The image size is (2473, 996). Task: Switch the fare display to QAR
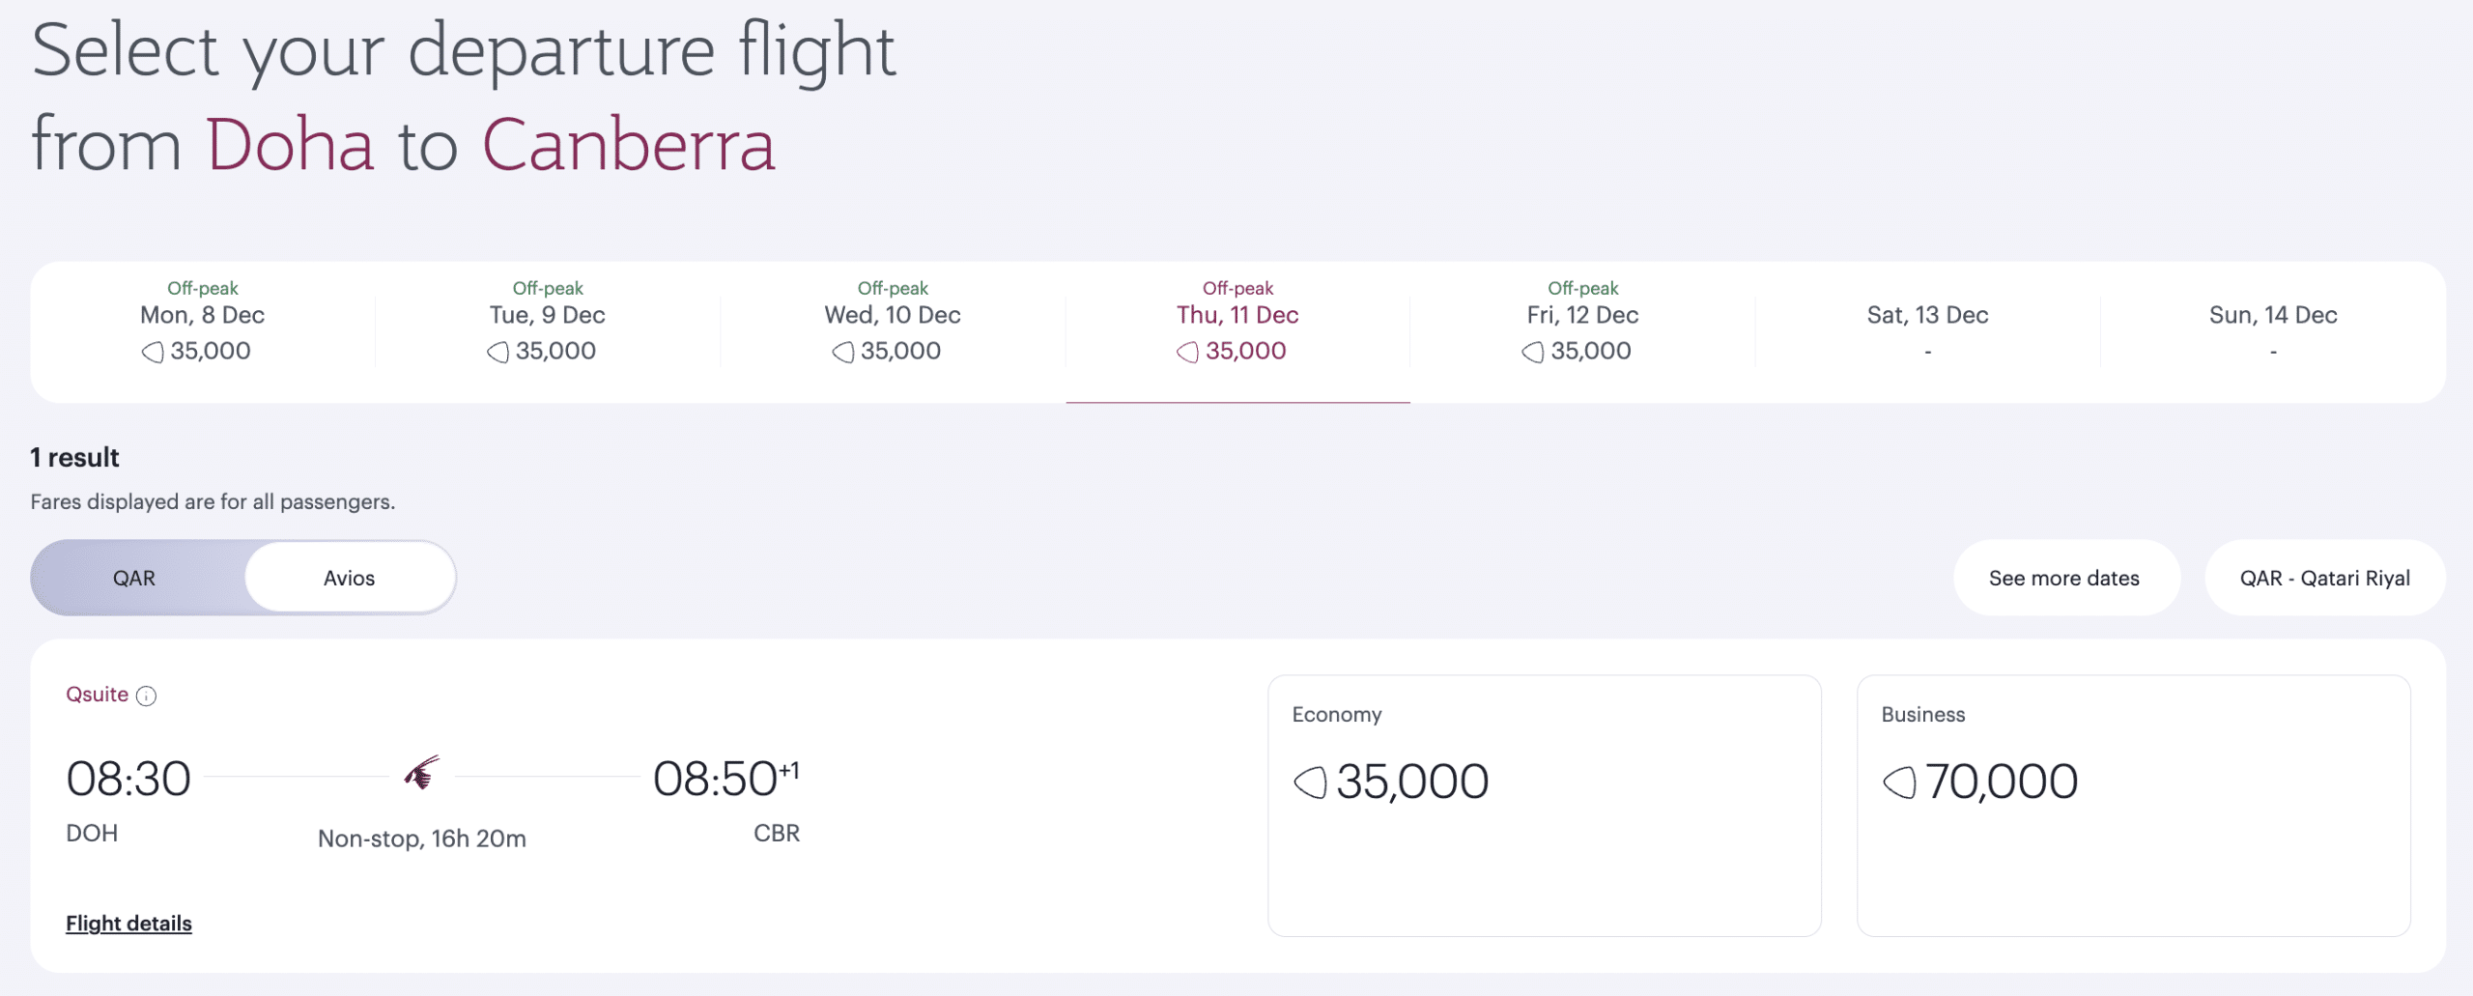click(x=134, y=578)
